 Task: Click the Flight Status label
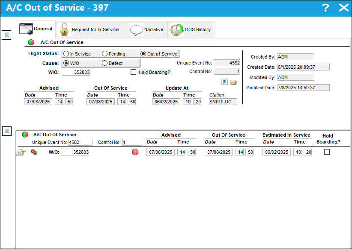click(x=43, y=53)
